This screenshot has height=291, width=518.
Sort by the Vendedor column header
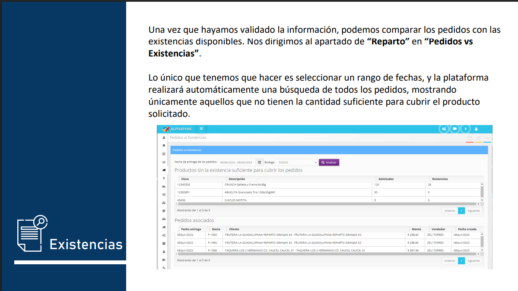point(438,229)
